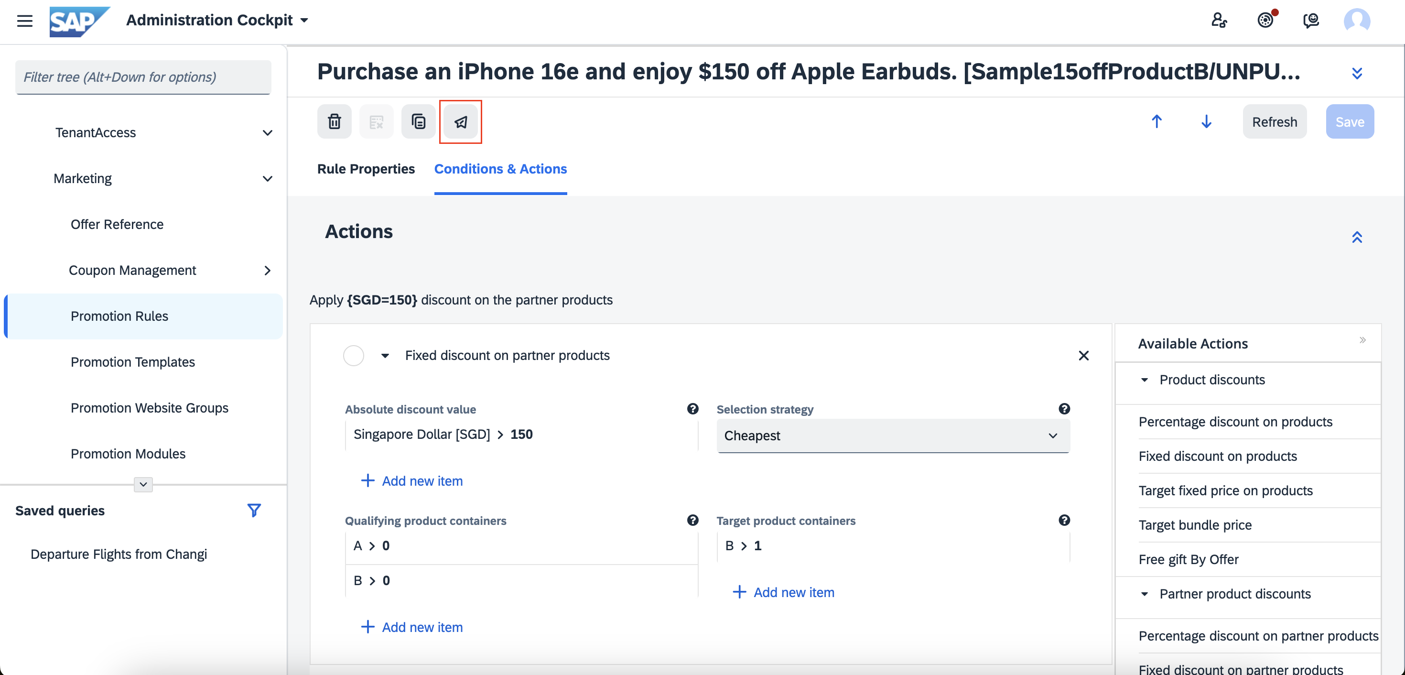Click the trash delete rule icon

pyautogui.click(x=335, y=122)
